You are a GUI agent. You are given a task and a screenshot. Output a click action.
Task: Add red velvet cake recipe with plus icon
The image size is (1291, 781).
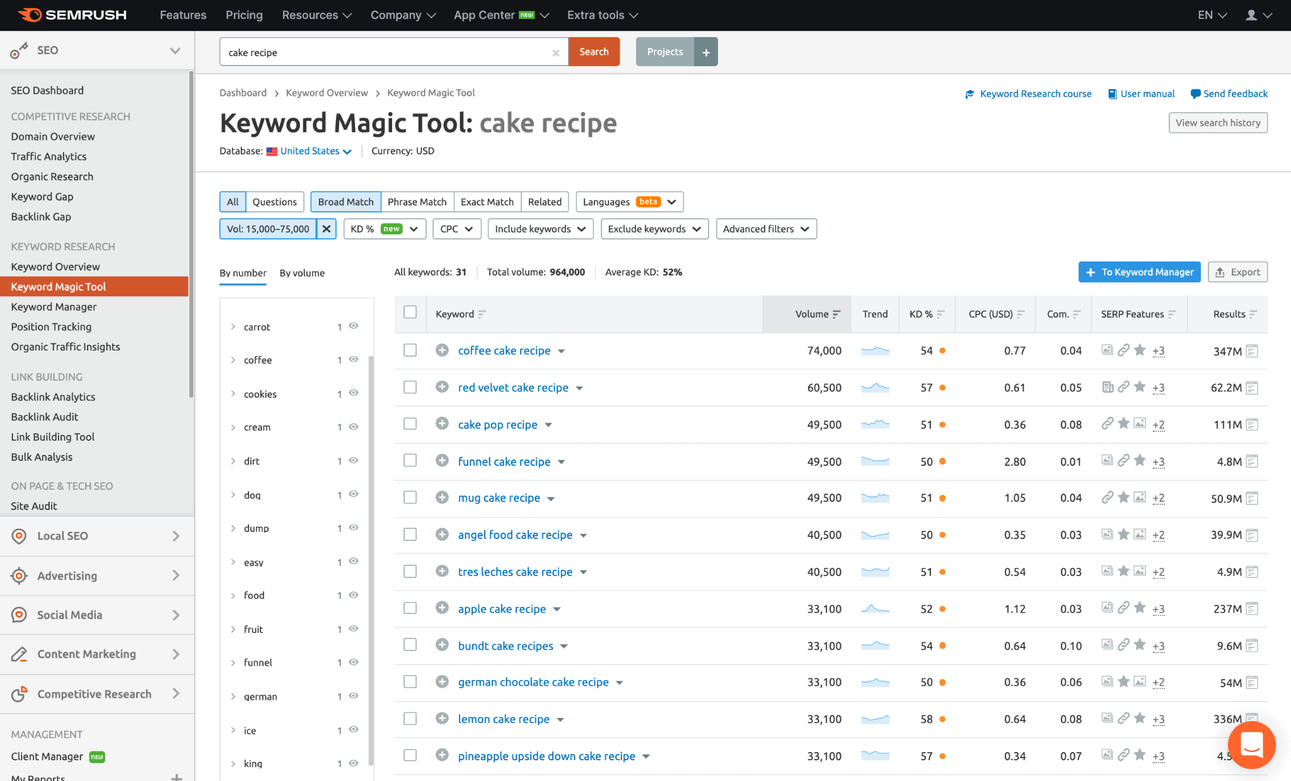click(442, 387)
